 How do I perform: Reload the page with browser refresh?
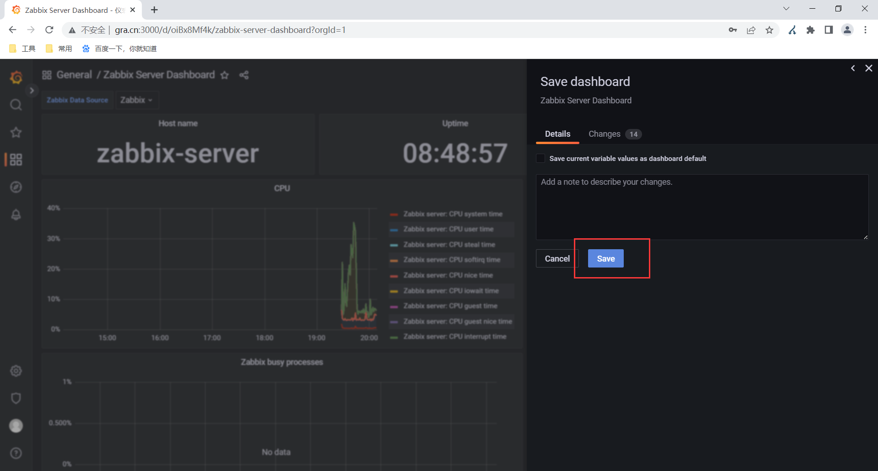pyautogui.click(x=49, y=30)
